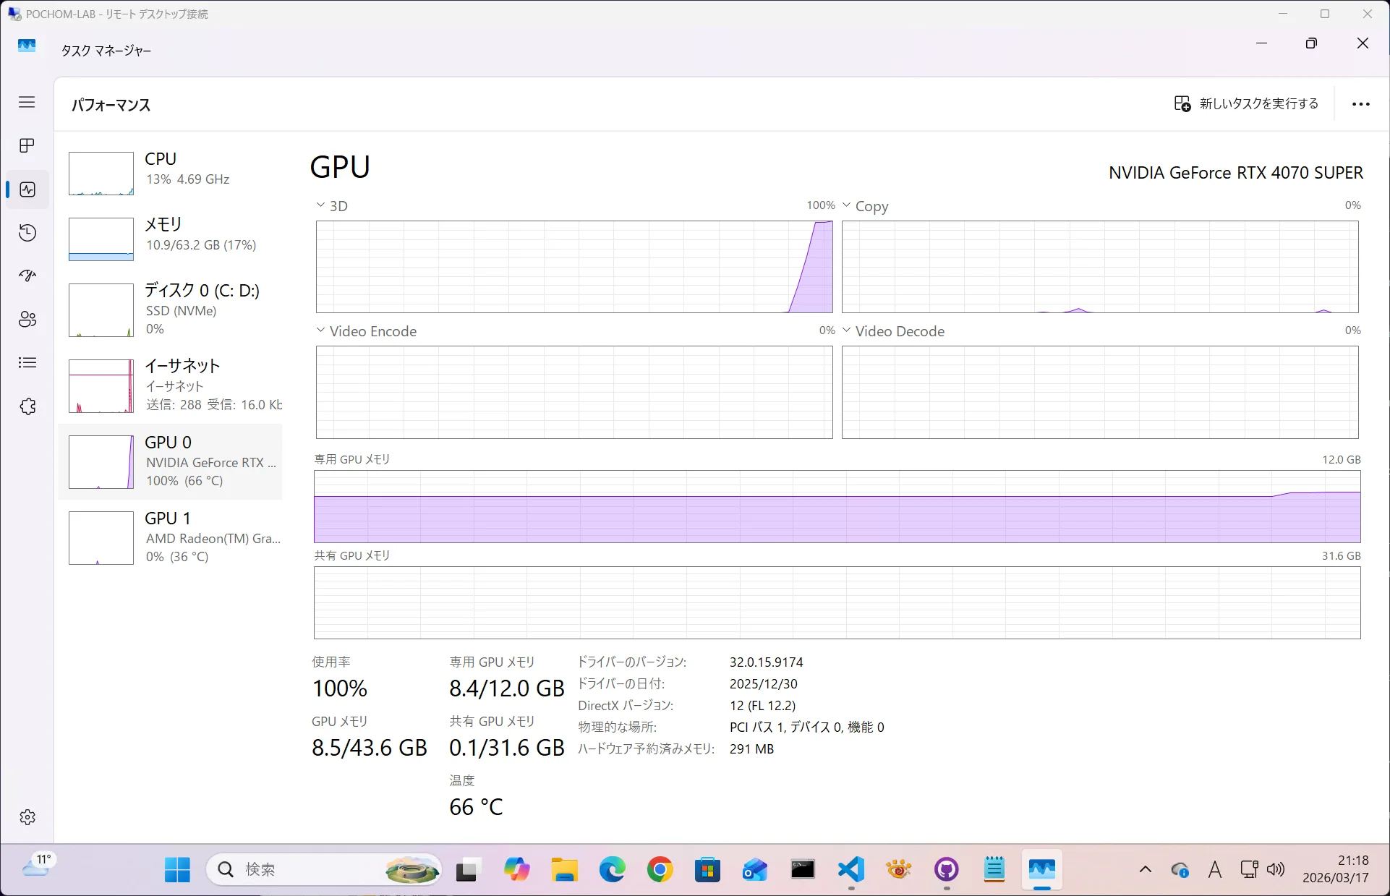This screenshot has height=896, width=1390.
Task: Open the more options menu
Action: pos(1360,104)
